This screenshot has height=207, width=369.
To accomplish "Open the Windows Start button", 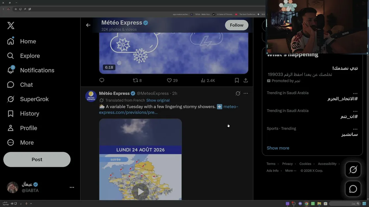I will pyautogui.click(x=364, y=204).
